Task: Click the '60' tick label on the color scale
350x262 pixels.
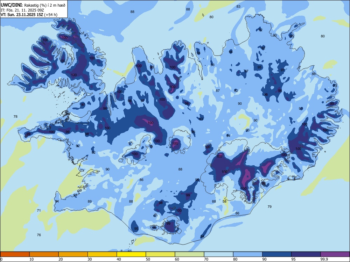Action: [177, 259]
